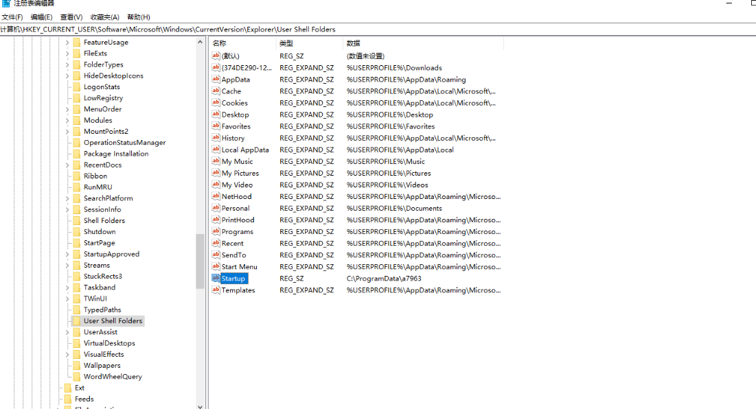Select the StuckRects3 key
The height and width of the screenshot is (409, 756).
point(103,276)
